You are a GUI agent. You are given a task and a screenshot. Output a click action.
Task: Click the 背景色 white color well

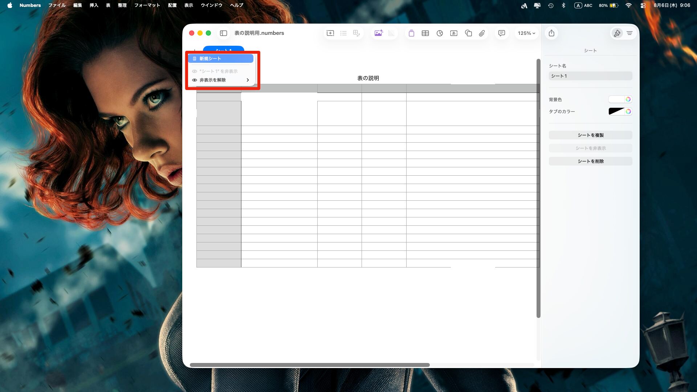616,99
